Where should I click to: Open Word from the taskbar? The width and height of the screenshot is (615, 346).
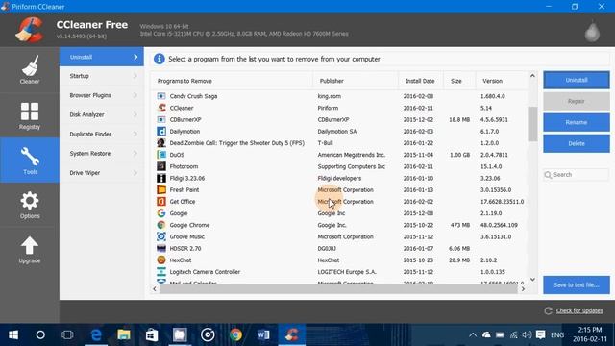263,334
